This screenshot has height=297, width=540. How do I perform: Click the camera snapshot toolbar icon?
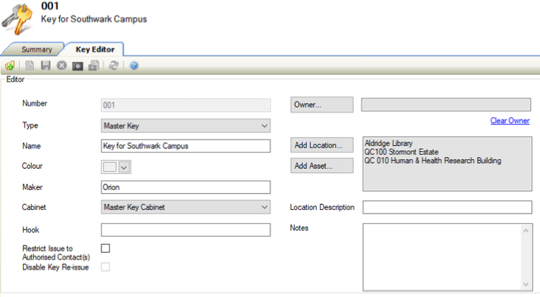[x=78, y=66]
